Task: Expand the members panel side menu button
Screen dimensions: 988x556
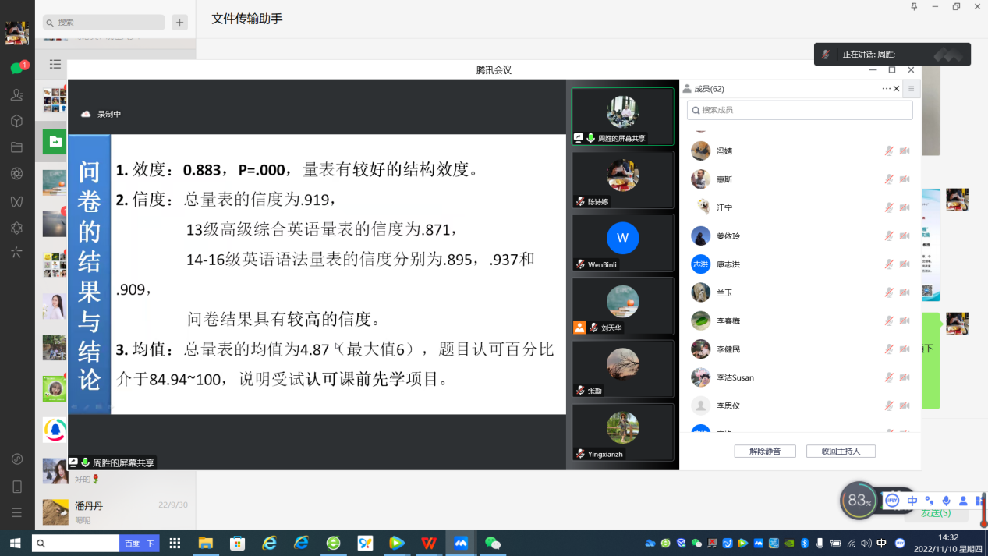Action: [911, 89]
